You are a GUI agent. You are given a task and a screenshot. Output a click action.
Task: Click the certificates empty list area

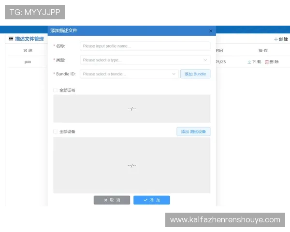pyautogui.click(x=131, y=109)
